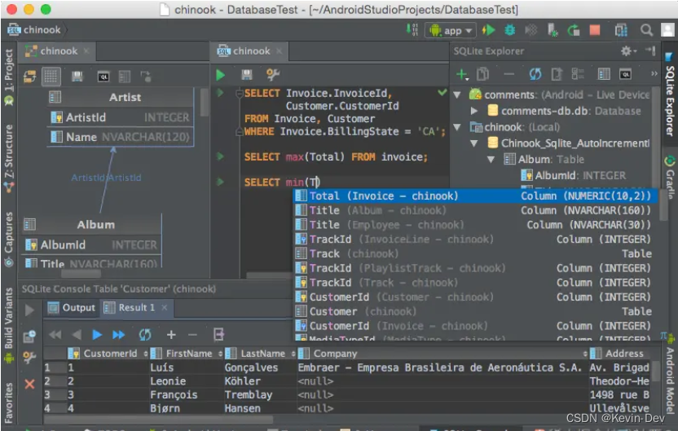Sort results by CustomerId column header
Image resolution: width=678 pixels, height=431 pixels.
click(x=108, y=354)
